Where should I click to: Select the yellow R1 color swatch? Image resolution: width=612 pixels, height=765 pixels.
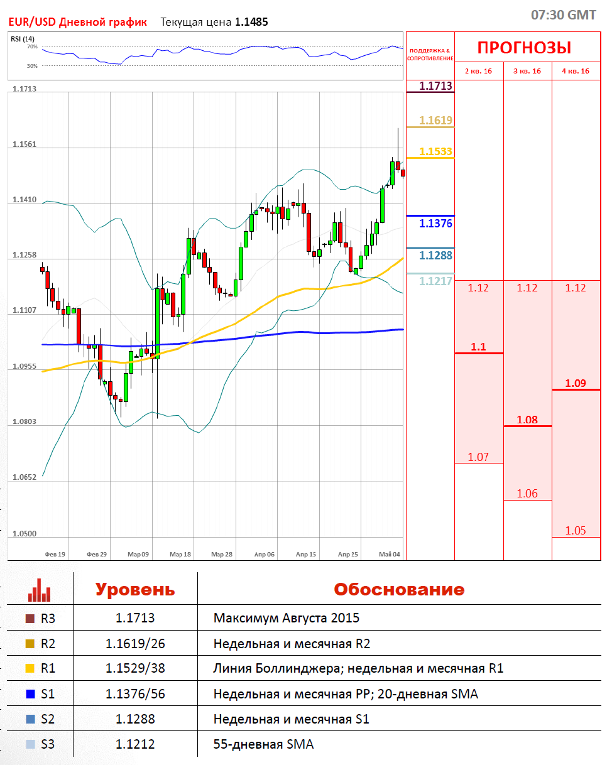coord(30,669)
